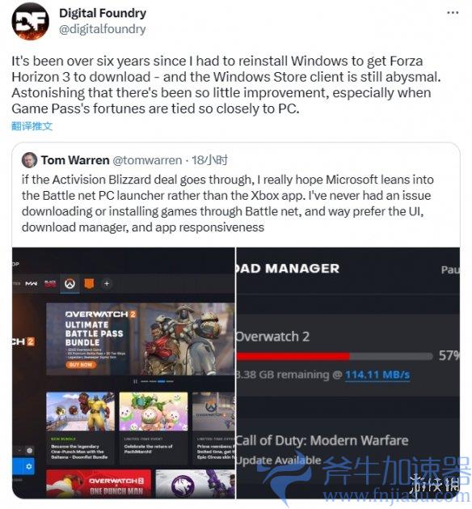Click the 114.11 MB/s download speed link
472x509 pixels.
click(x=377, y=375)
